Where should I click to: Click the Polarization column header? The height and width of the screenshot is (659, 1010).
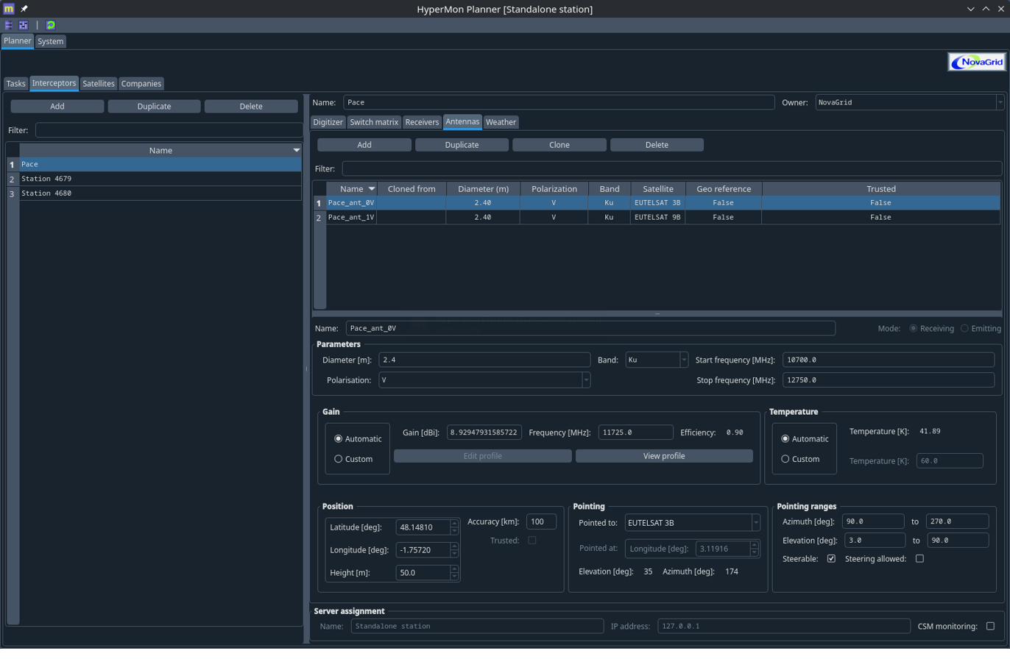tap(554, 189)
